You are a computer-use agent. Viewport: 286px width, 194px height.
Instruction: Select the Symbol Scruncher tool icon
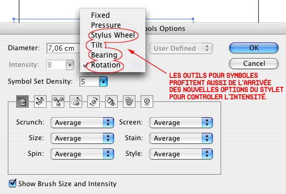tap(58, 101)
